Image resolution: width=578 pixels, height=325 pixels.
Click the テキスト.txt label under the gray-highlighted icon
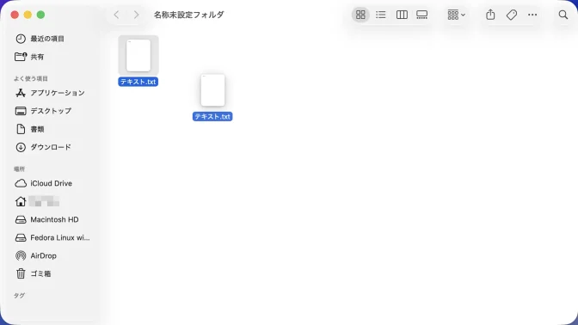[x=138, y=82]
